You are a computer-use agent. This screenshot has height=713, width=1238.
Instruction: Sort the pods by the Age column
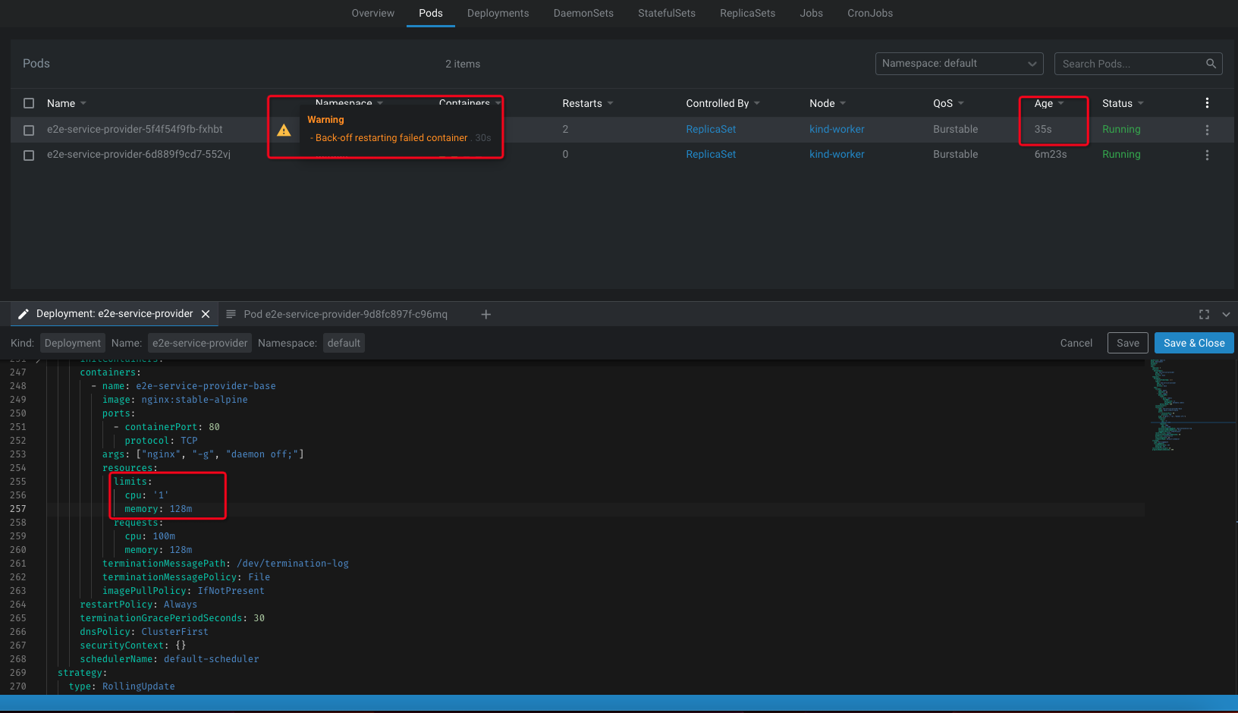[x=1049, y=103]
